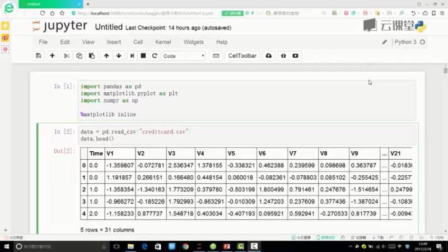Screen dimensions: 448x252
Task: Expand the dropdown beside the undo arrow
Action: 418,13
